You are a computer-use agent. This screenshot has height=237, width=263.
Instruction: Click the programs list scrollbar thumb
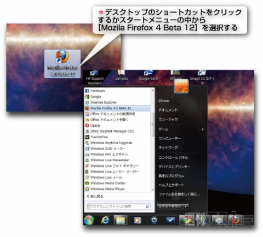(152, 125)
